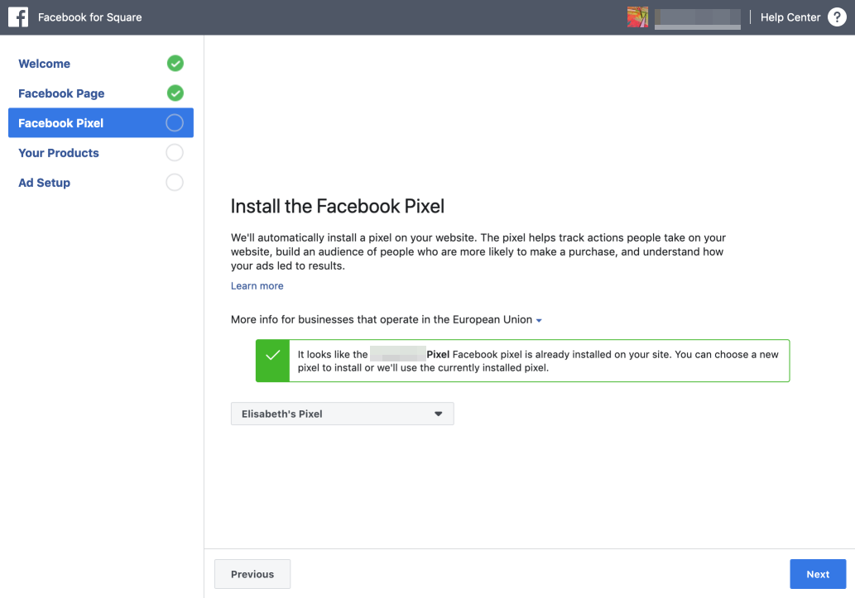The width and height of the screenshot is (855, 598).
Task: Click More info for businesses in European Union text
Action: click(382, 319)
